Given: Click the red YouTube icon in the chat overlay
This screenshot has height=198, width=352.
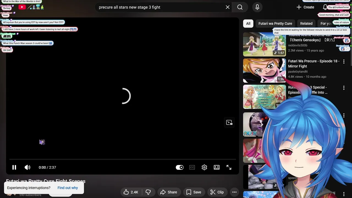Looking at the screenshot, I should 22,7.
